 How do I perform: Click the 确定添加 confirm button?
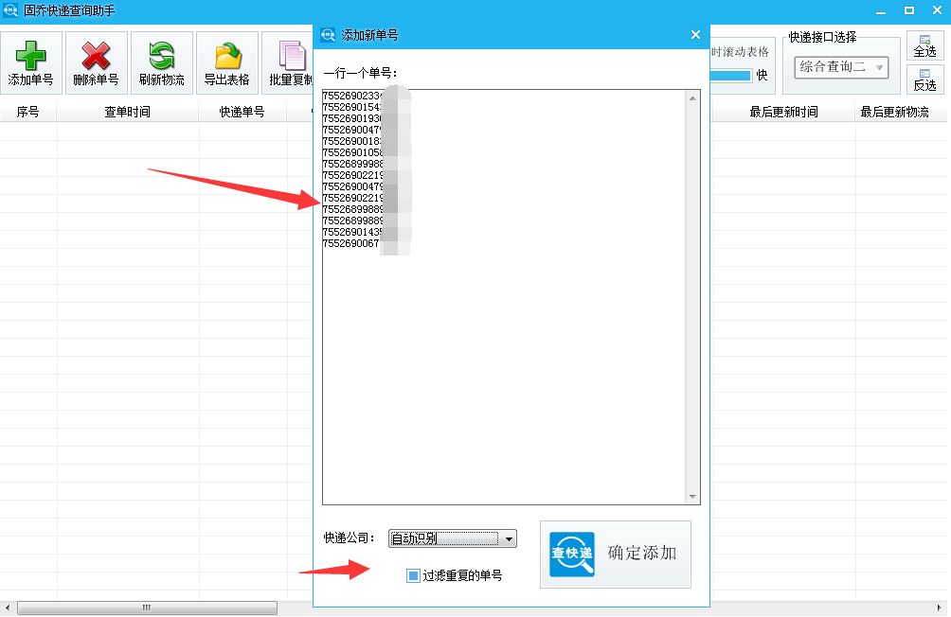click(615, 554)
